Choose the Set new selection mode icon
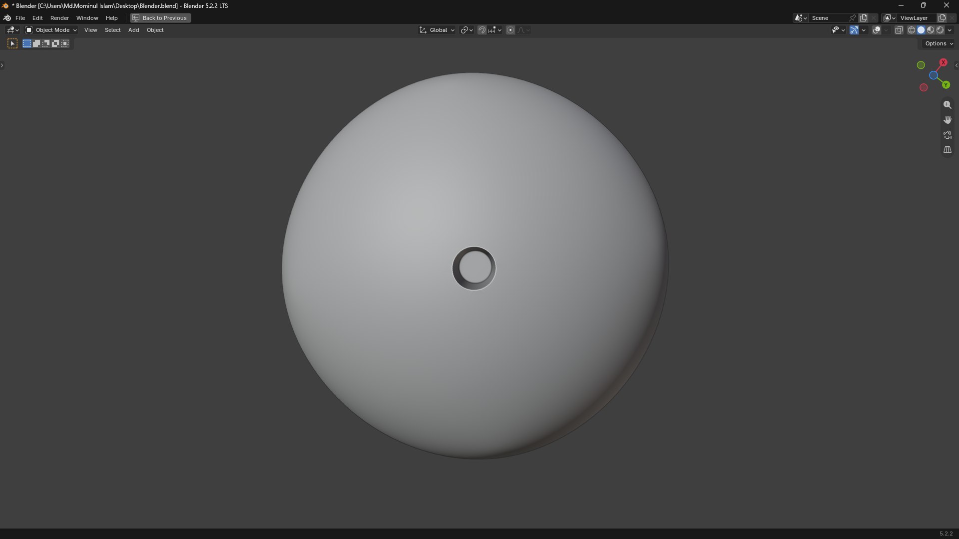This screenshot has height=539, width=959. coord(27,44)
